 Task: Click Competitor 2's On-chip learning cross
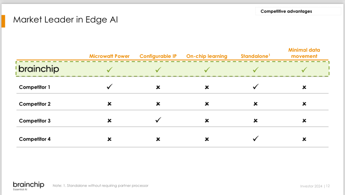click(207, 104)
